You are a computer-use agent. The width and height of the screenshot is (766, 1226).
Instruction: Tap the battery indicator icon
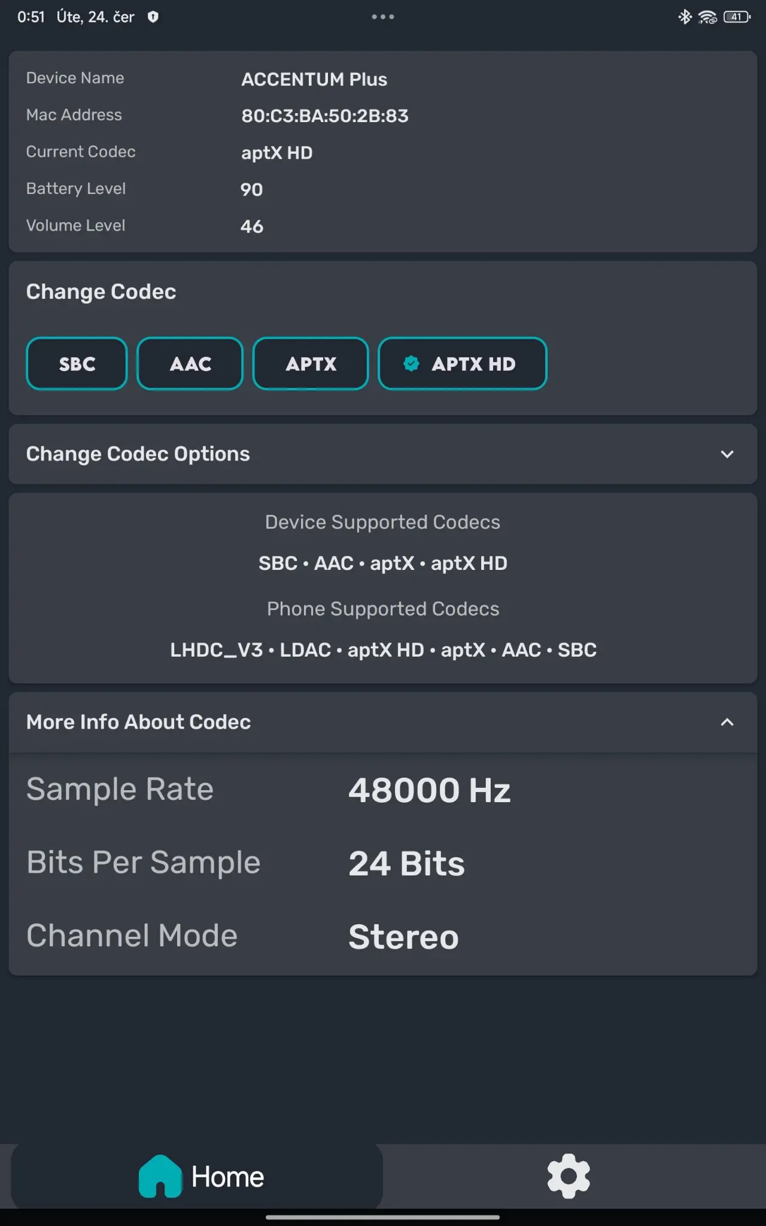737,17
